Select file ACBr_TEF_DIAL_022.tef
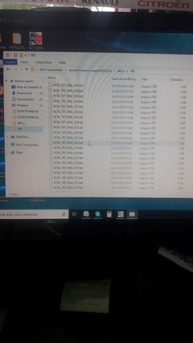Viewport: 193px width, 343px height. coord(68,133)
